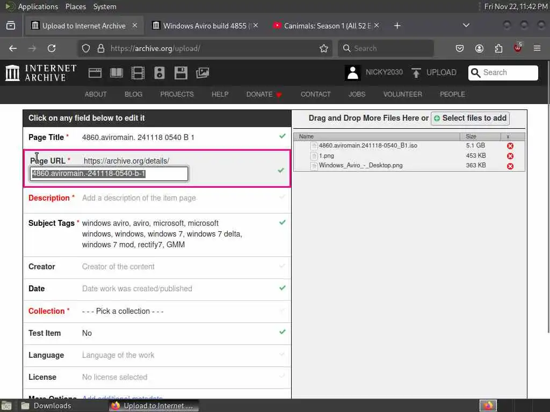Screen dimensions: 550x412
Task: Click the UPLOAD link in header
Action: click(x=442, y=72)
